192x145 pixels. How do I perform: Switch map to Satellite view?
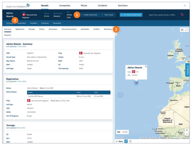[125, 132]
